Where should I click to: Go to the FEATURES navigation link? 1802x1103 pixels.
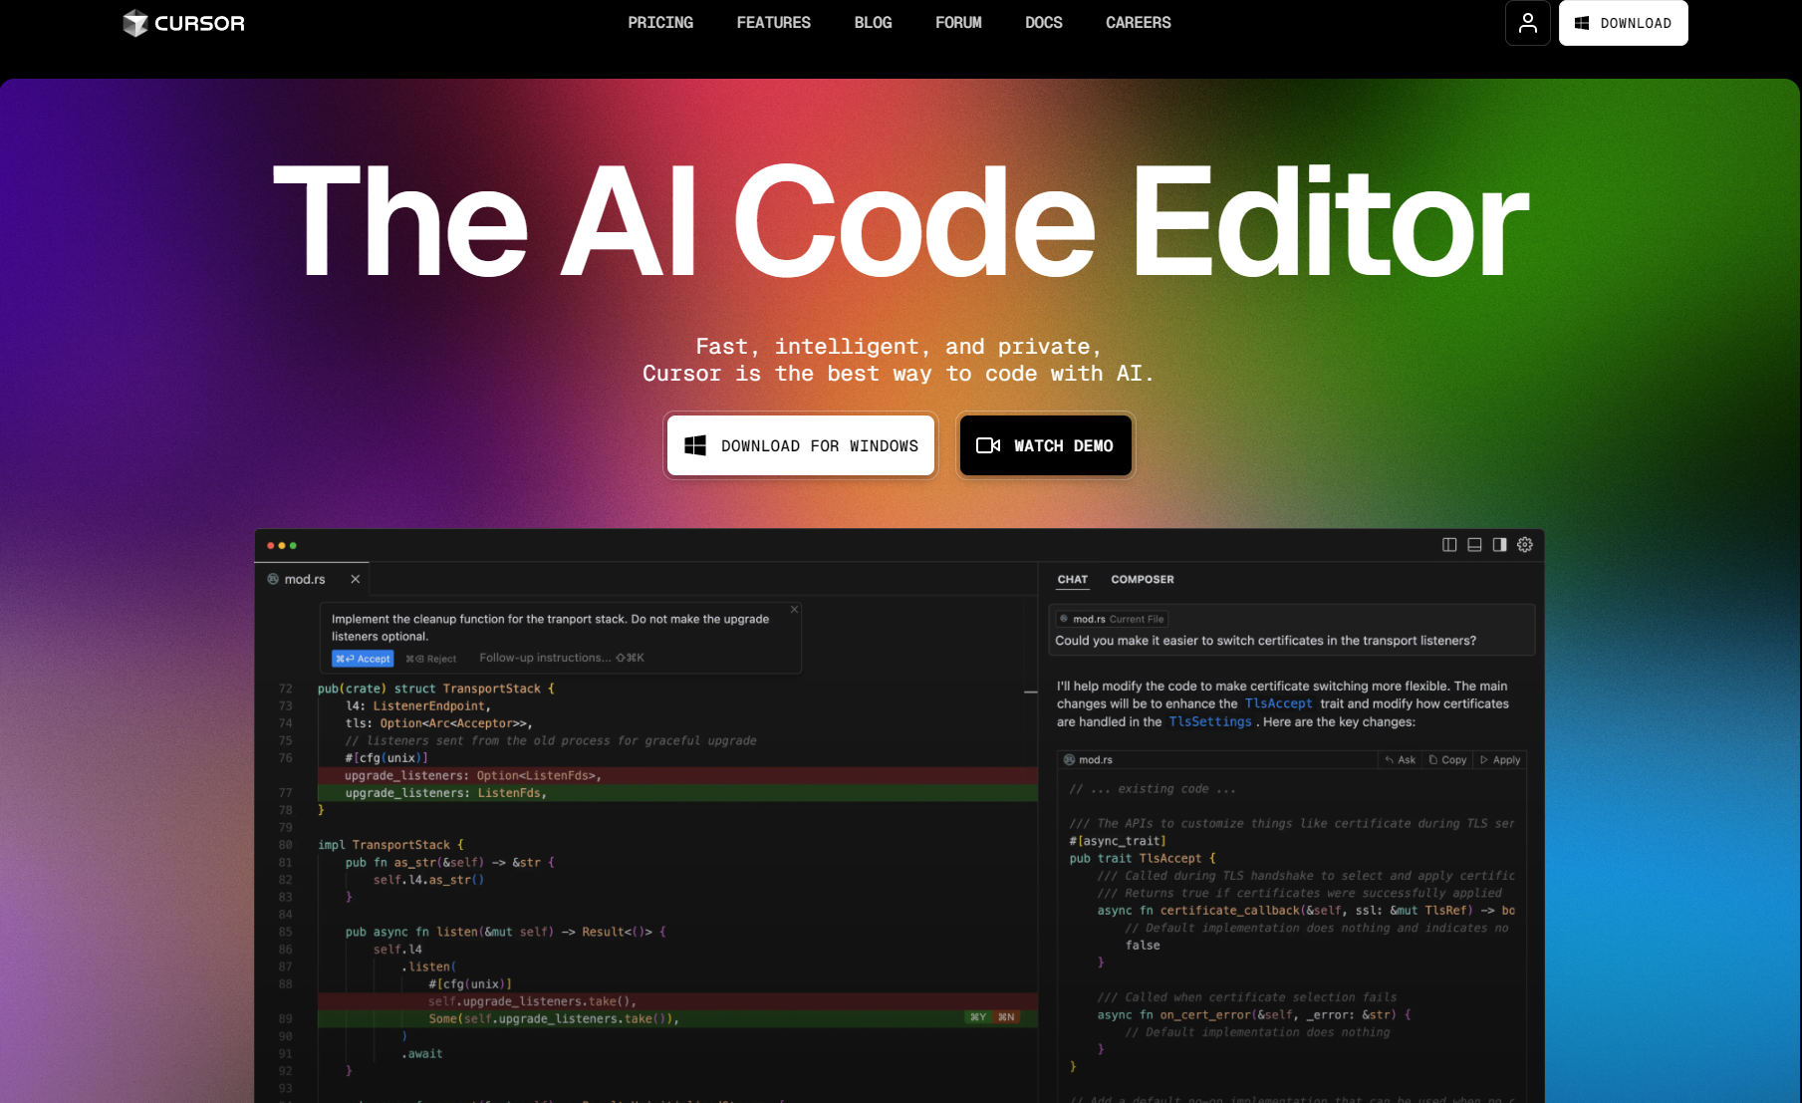click(773, 23)
